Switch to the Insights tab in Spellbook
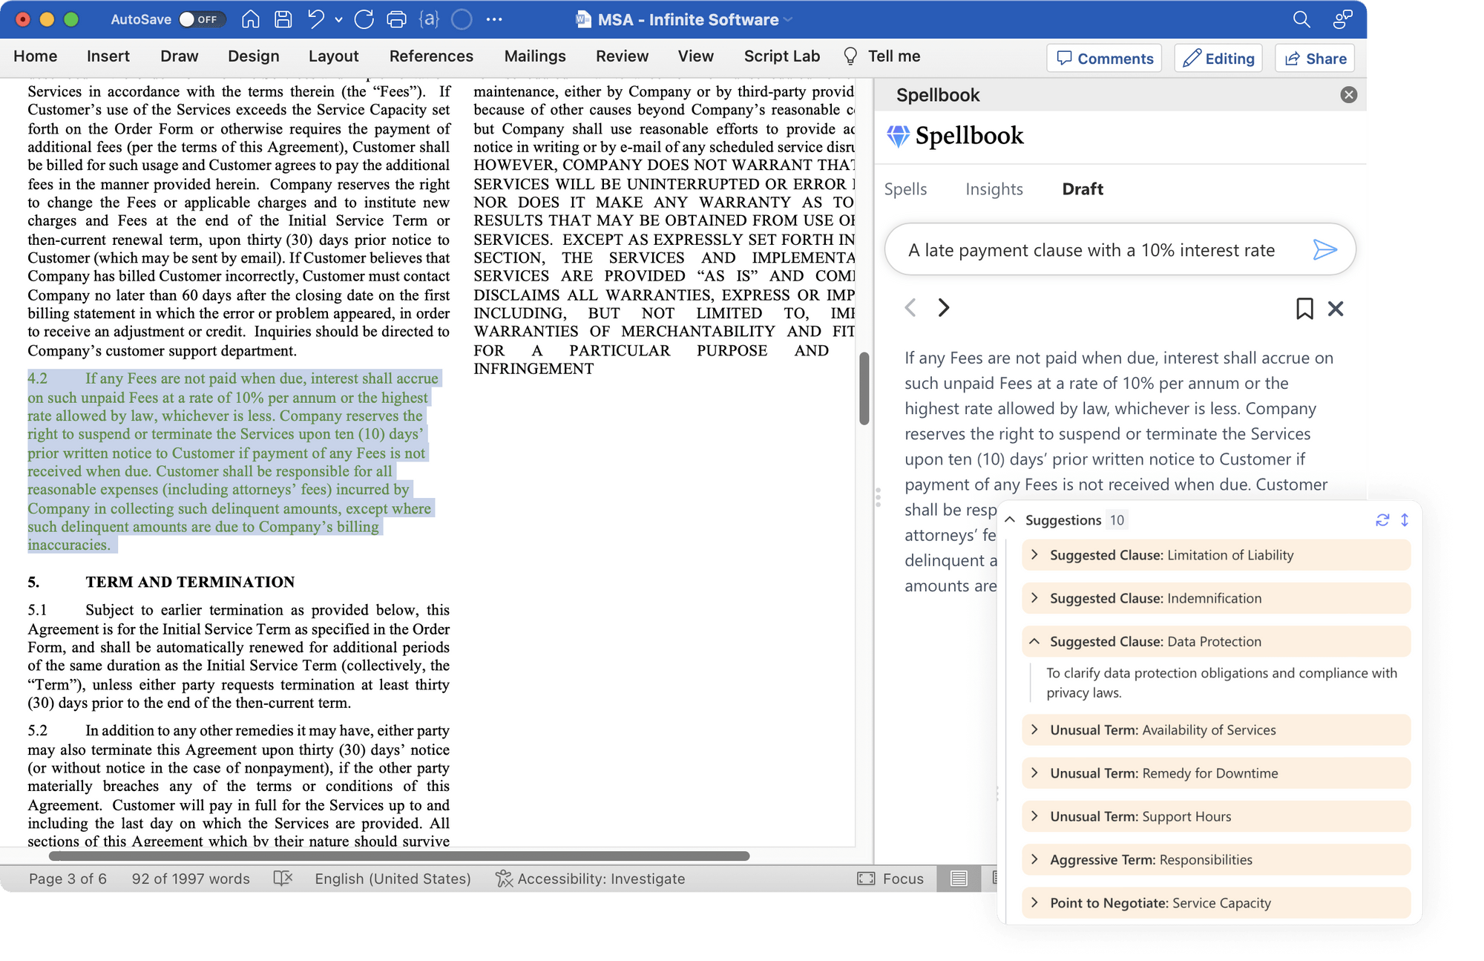The height and width of the screenshot is (961, 1484). pos(994,189)
